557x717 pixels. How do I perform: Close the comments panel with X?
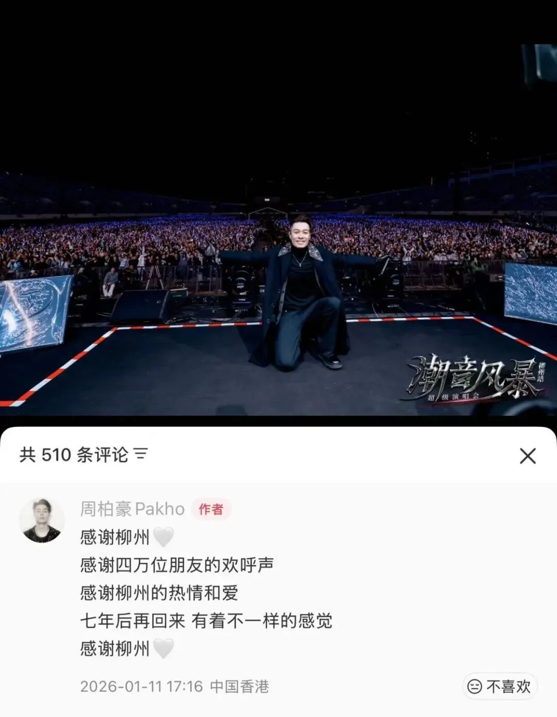[528, 456]
